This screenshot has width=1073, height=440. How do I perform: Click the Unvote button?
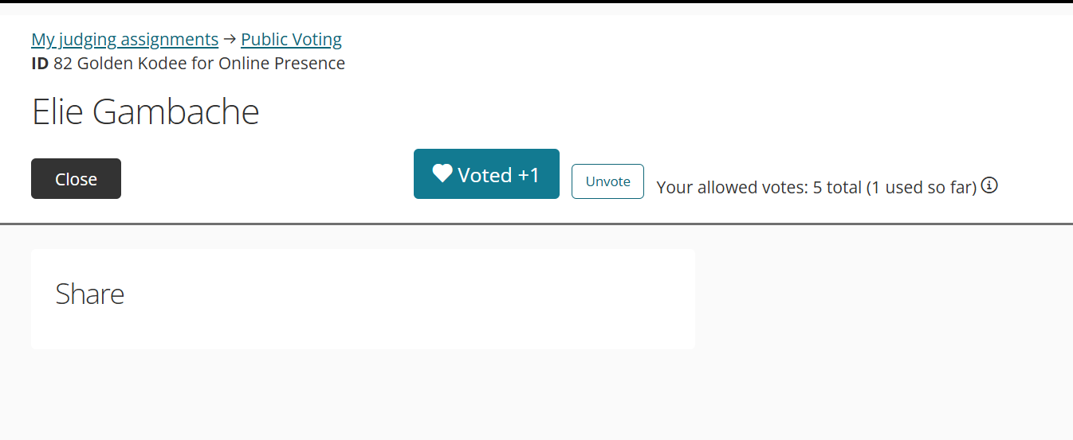[607, 181]
